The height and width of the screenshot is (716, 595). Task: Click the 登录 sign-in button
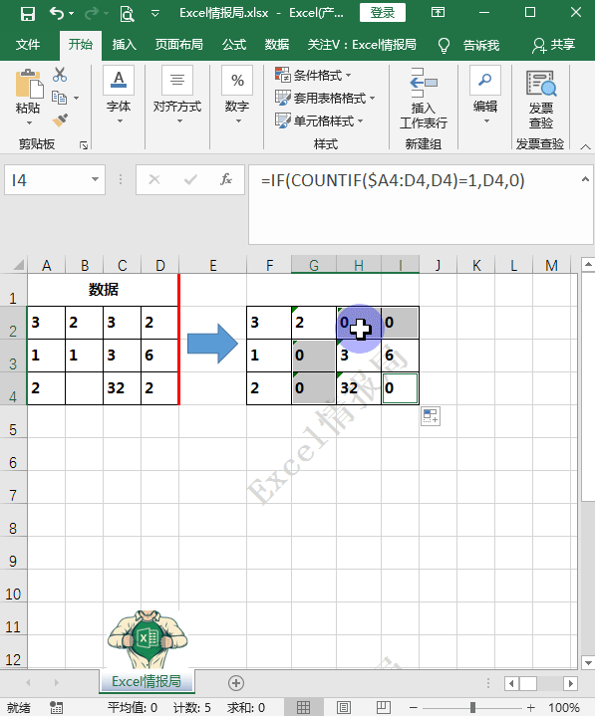pyautogui.click(x=383, y=13)
